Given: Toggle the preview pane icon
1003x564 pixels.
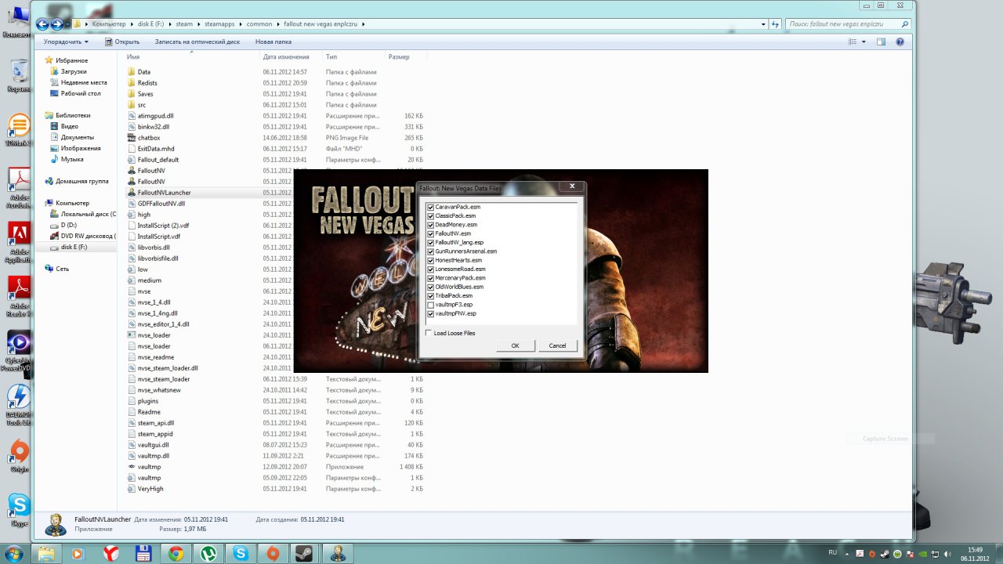Looking at the screenshot, I should tap(882, 42).
